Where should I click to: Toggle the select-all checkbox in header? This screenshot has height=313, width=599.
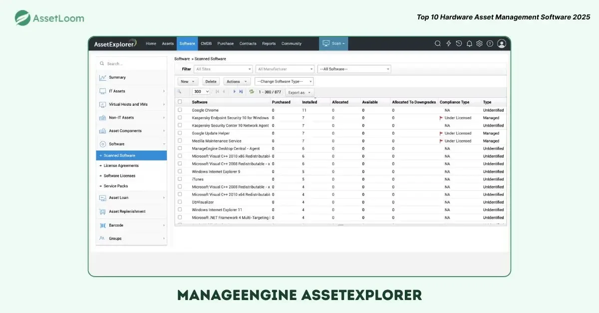(180, 102)
